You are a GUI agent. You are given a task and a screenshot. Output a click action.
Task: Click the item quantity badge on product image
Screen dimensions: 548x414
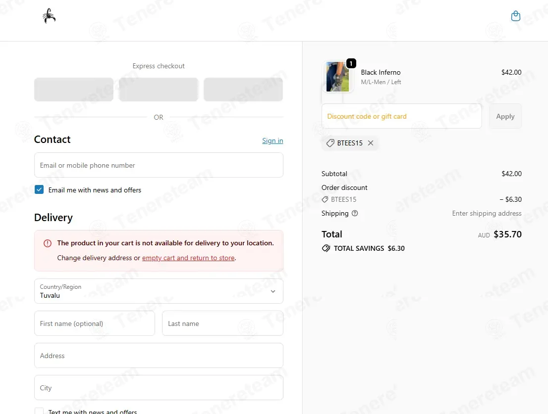coord(351,63)
